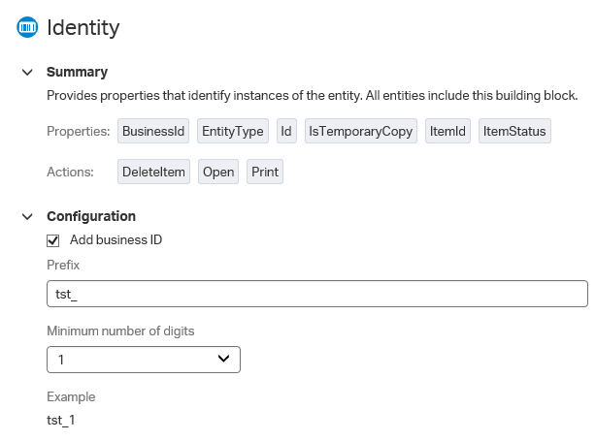The width and height of the screenshot is (596, 441).
Task: Select the EntityType property chip
Action: (x=233, y=131)
